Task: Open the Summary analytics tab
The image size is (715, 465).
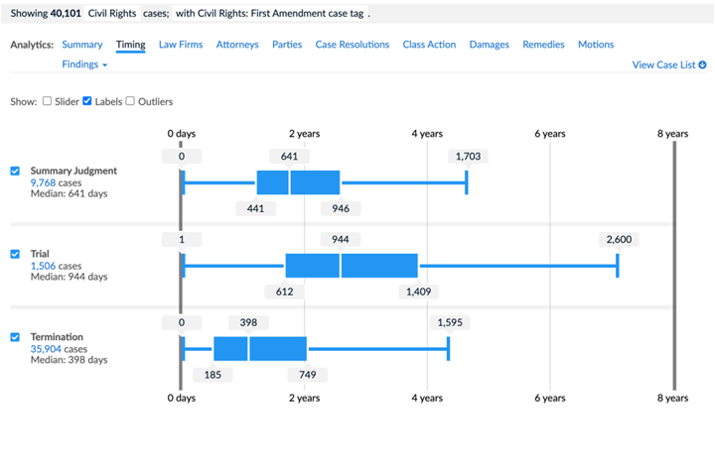Action: (82, 45)
